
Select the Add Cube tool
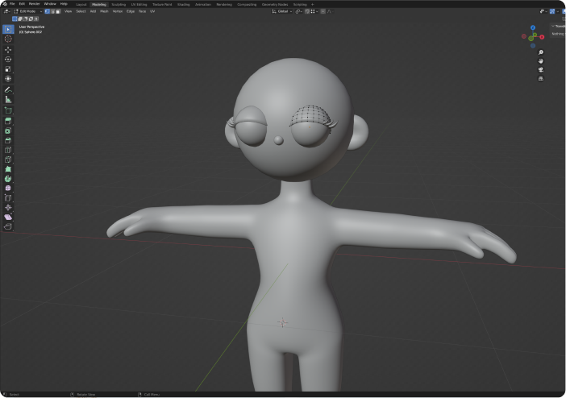click(x=8, y=110)
